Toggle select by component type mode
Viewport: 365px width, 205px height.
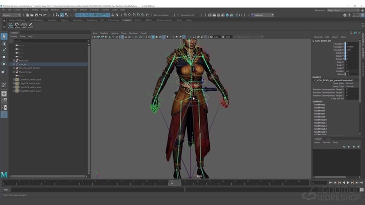click(67, 15)
